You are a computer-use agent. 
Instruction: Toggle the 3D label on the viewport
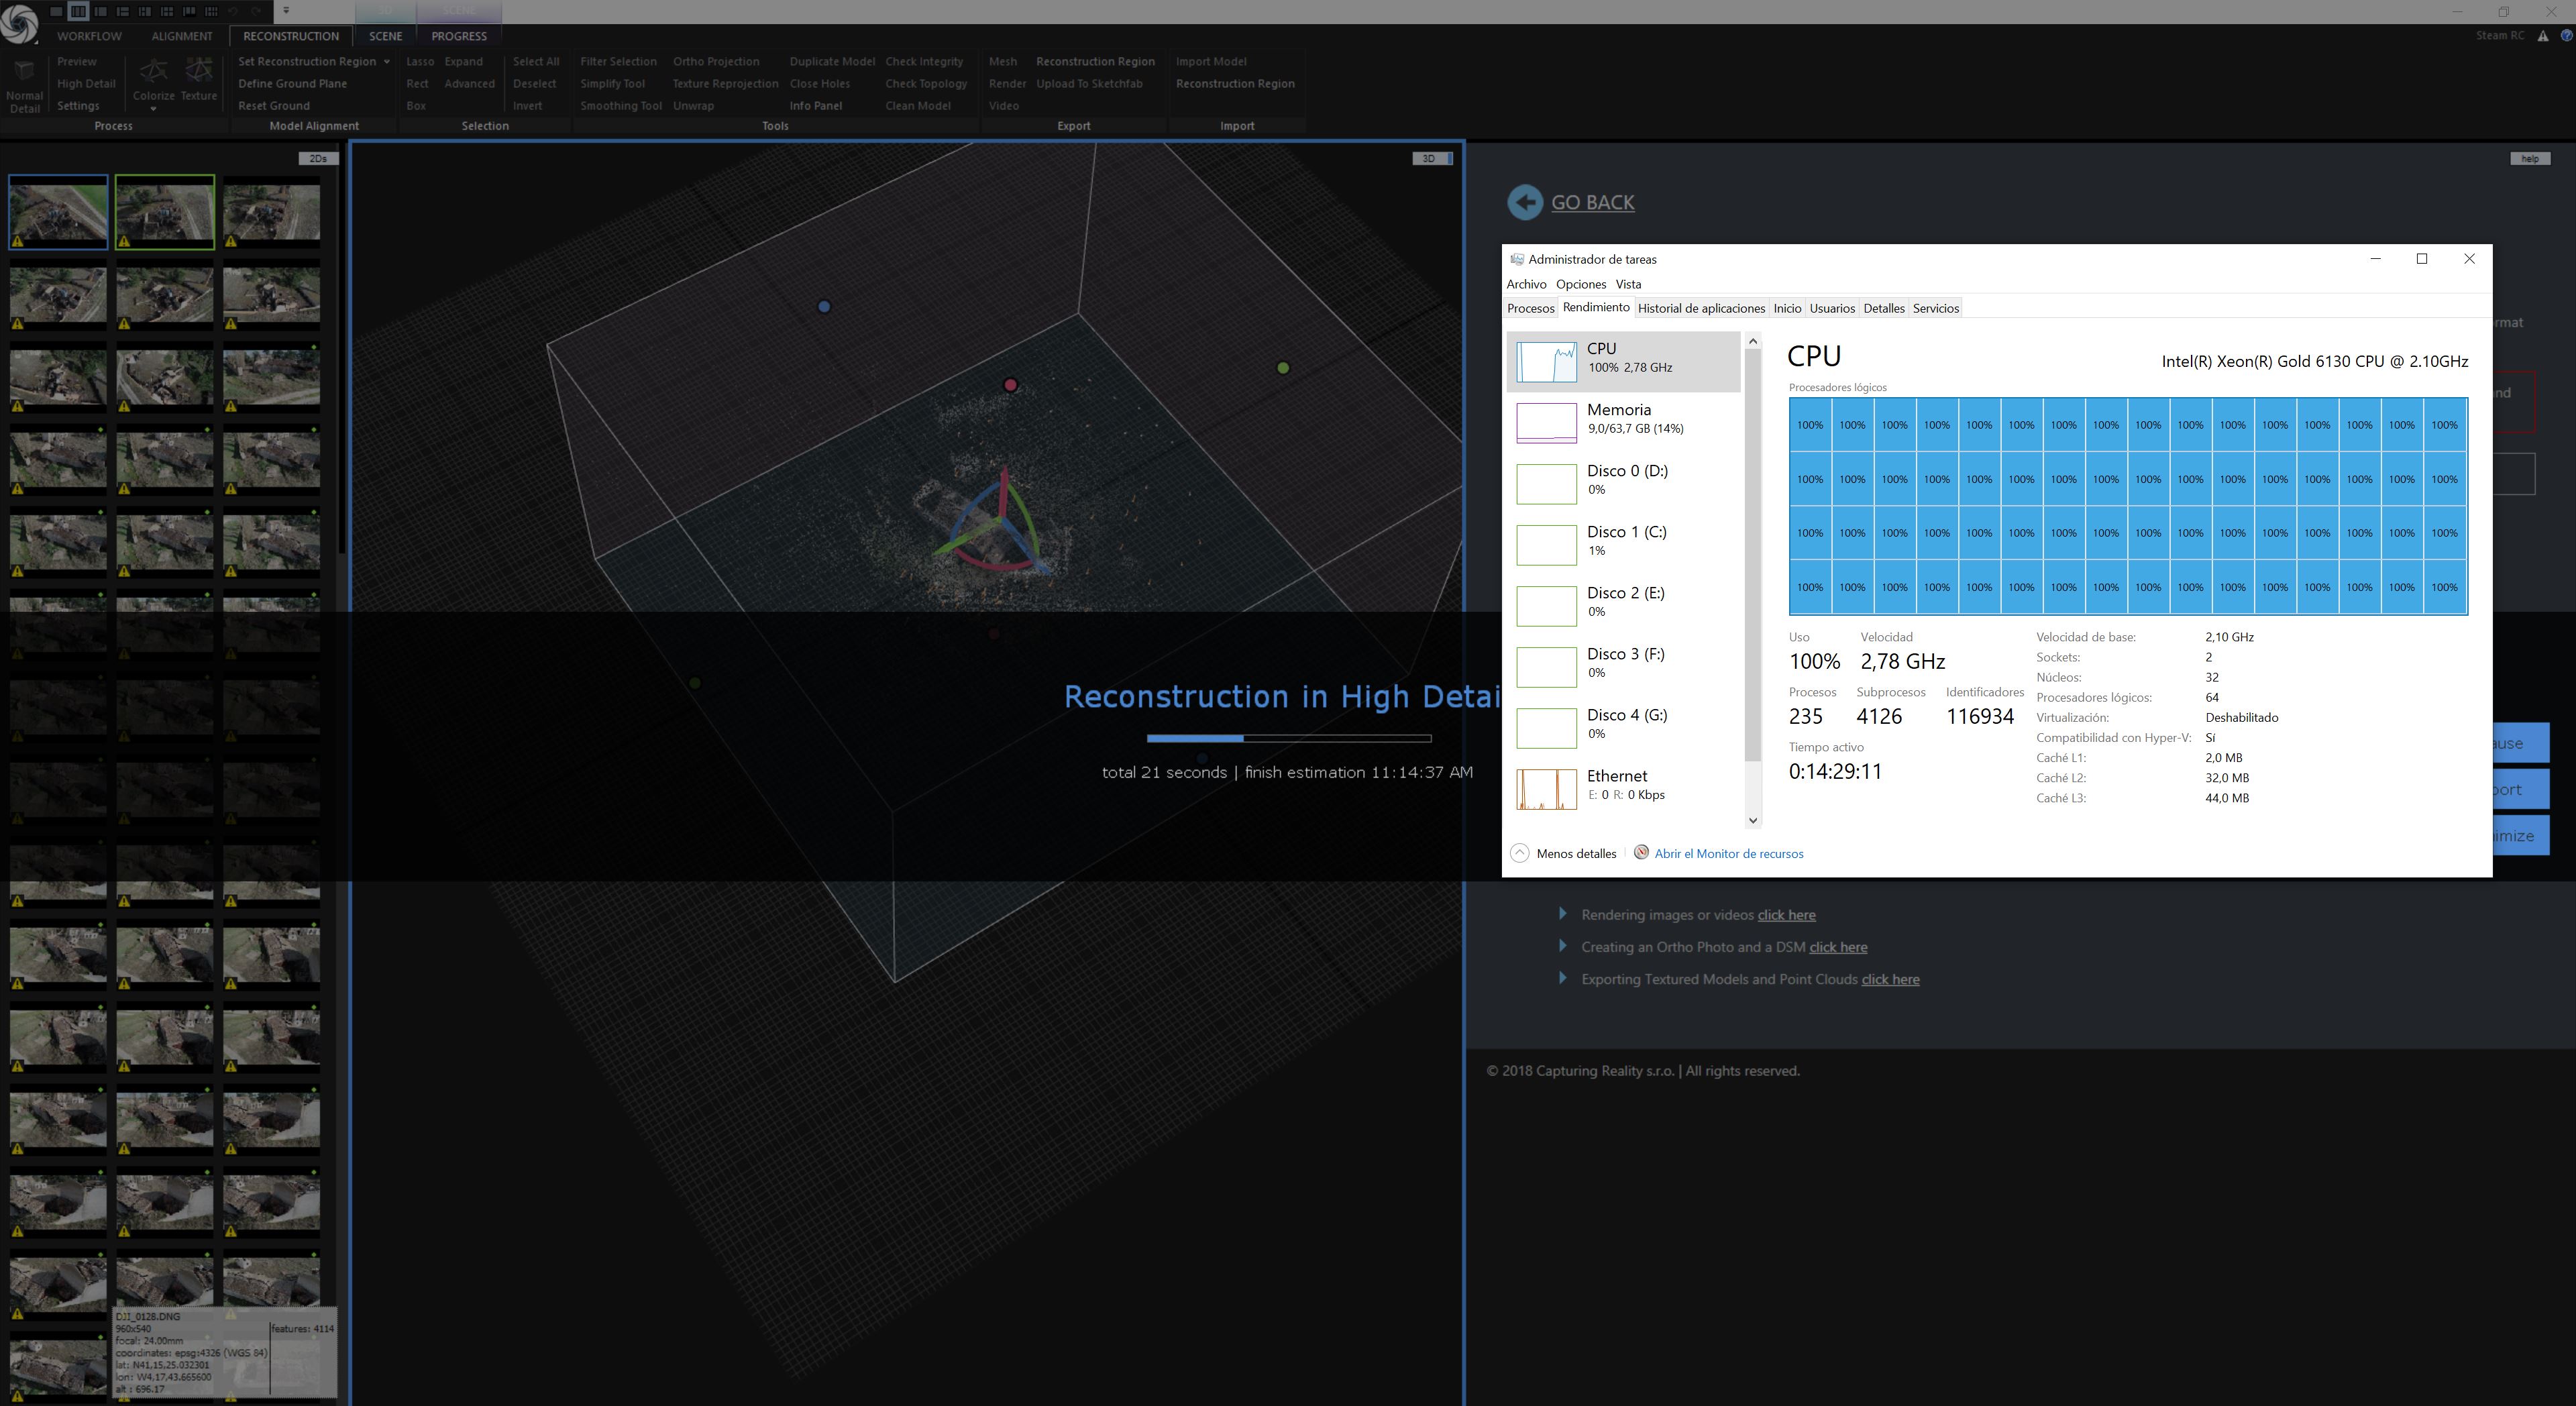1429,157
